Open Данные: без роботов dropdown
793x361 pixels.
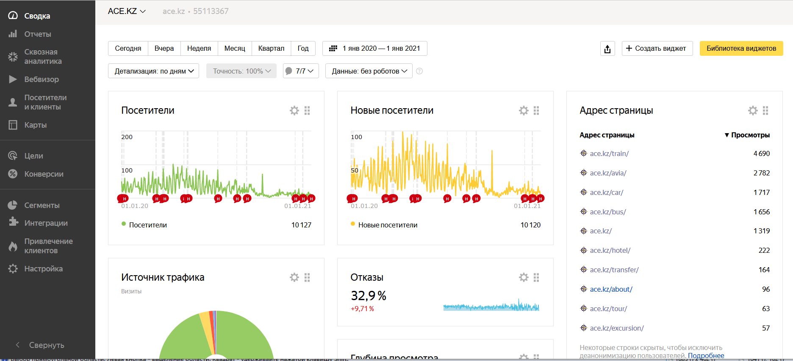(369, 71)
